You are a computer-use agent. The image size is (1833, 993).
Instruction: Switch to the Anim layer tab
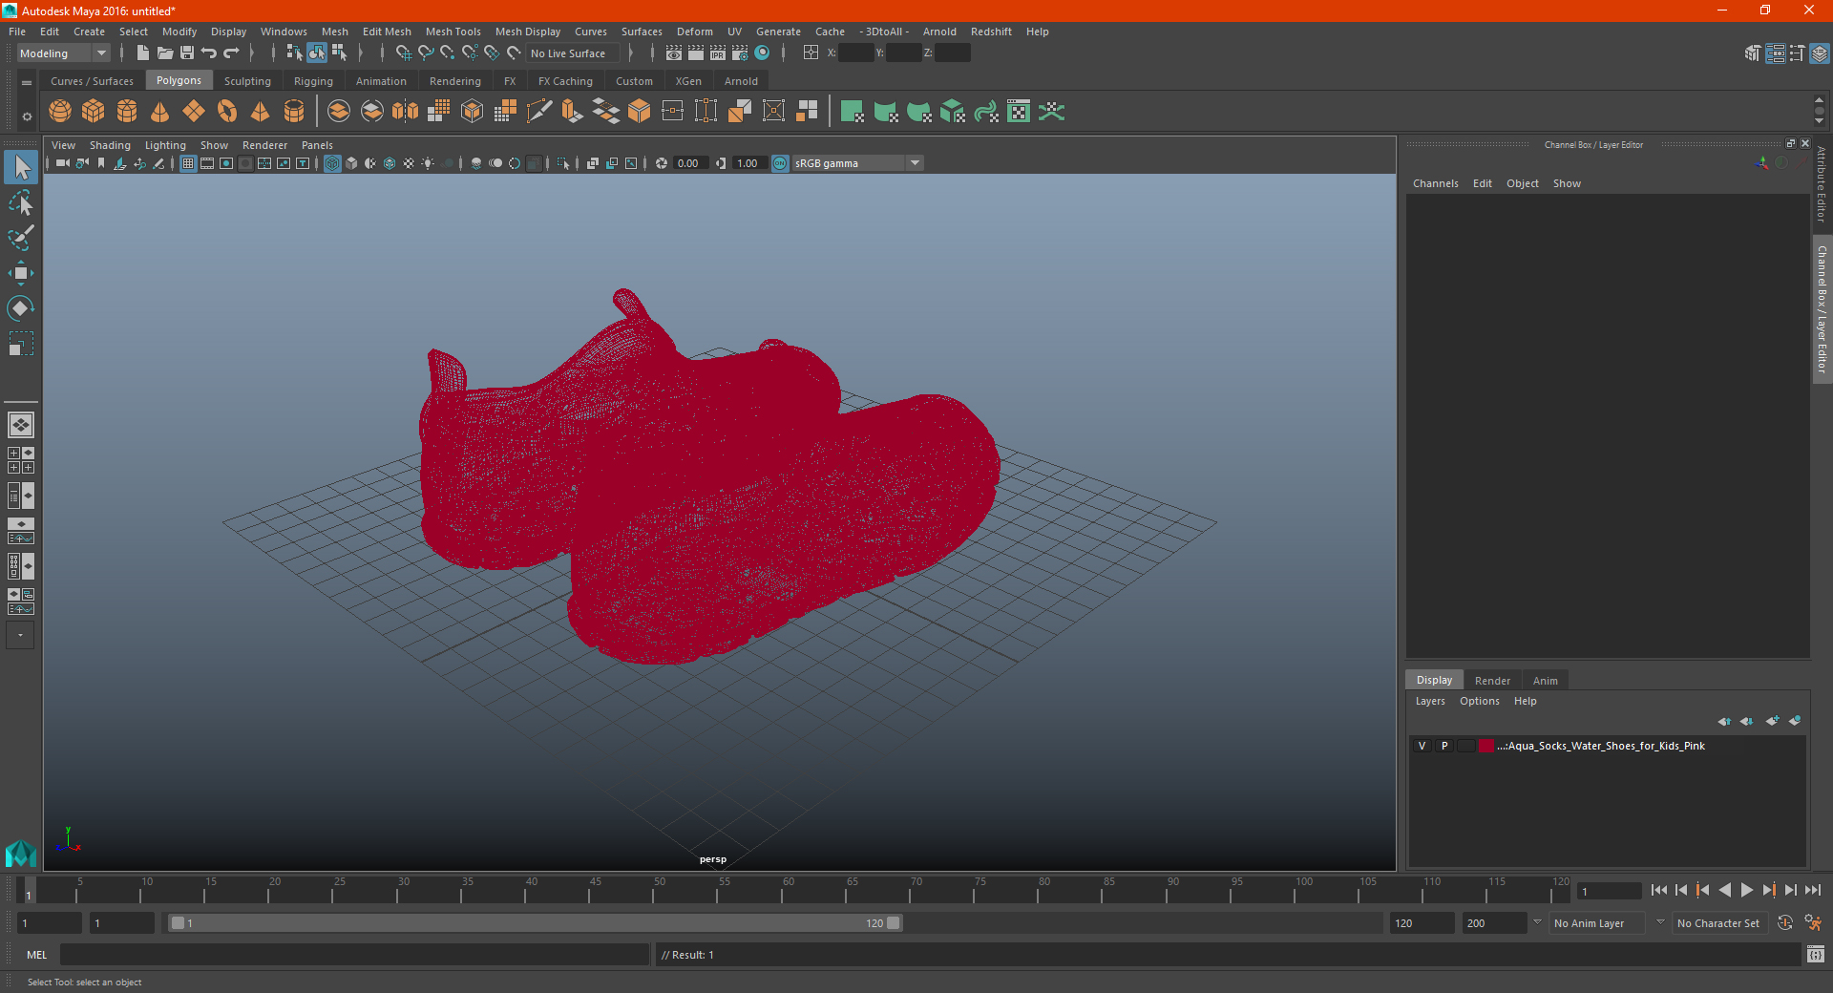click(x=1545, y=681)
